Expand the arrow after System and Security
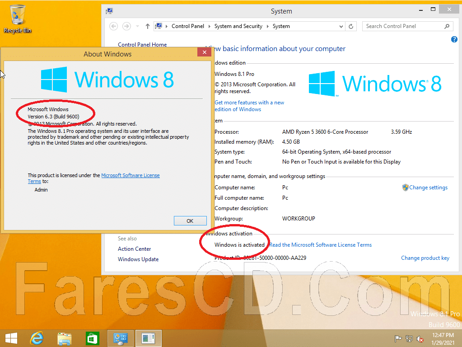 [x=267, y=26]
